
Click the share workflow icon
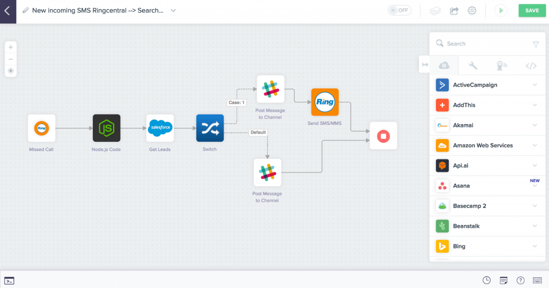(454, 11)
